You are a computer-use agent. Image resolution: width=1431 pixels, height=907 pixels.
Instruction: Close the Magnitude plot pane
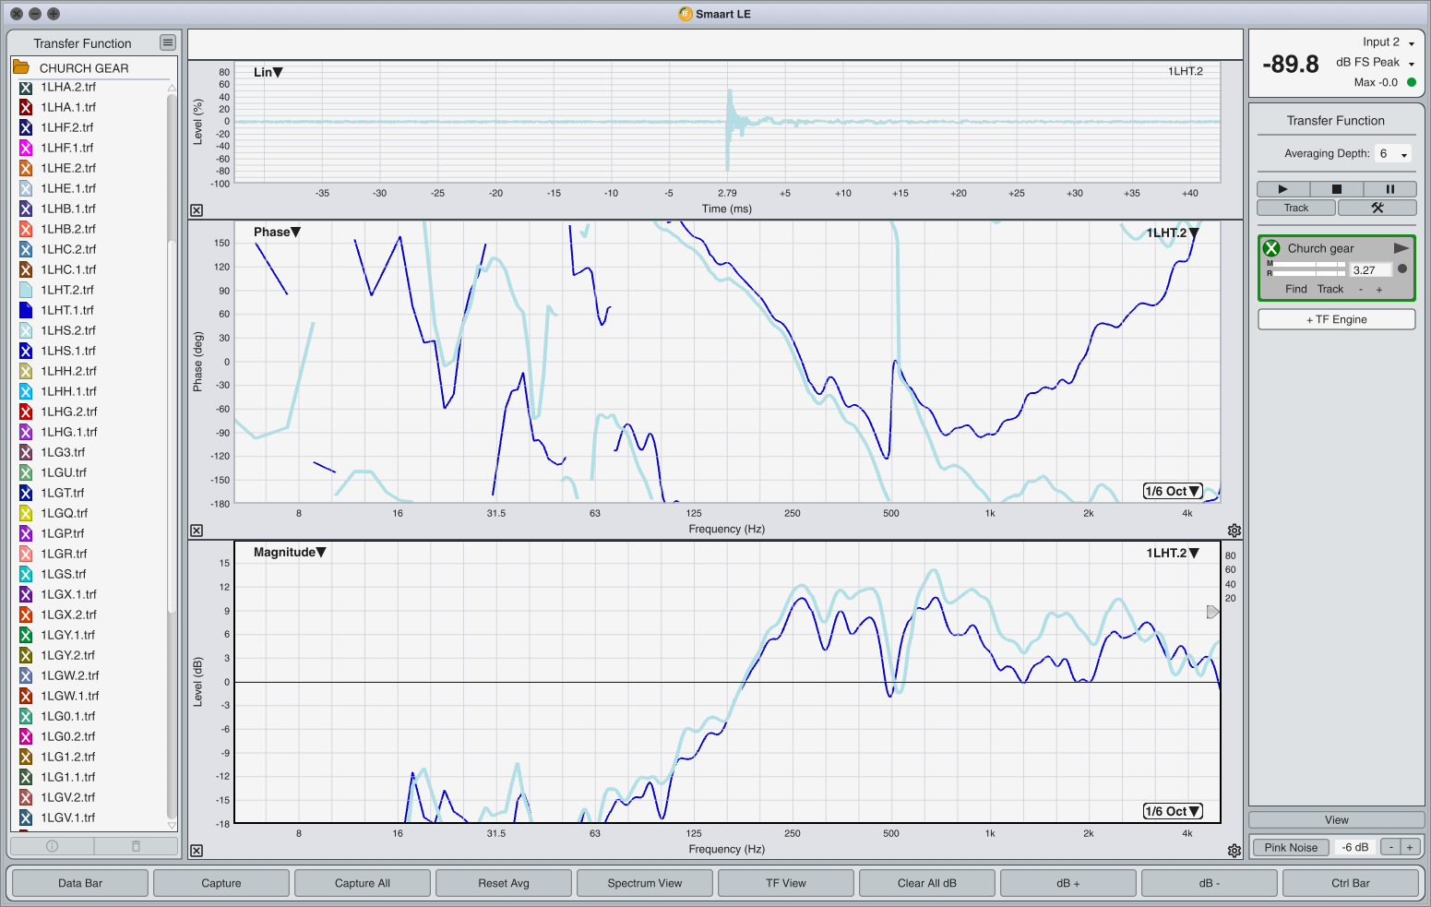pyautogui.click(x=197, y=851)
